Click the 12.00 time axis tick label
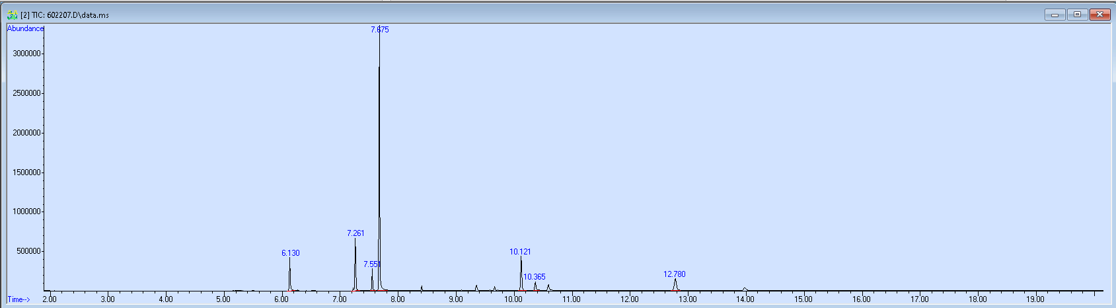Image resolution: width=1116 pixels, height=308 pixels. [630, 299]
